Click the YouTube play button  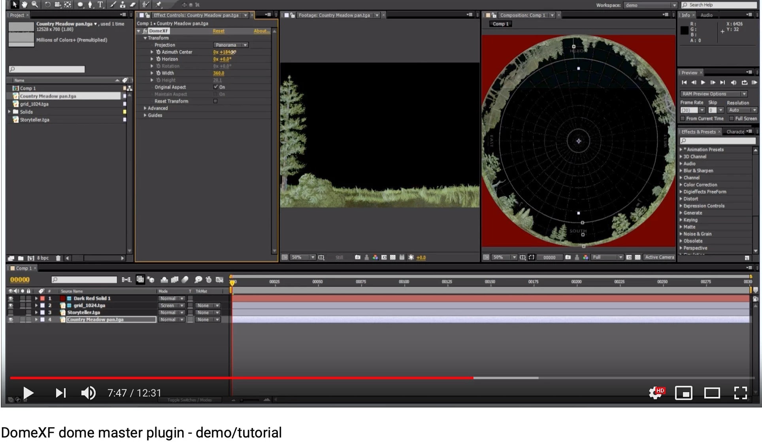click(28, 393)
